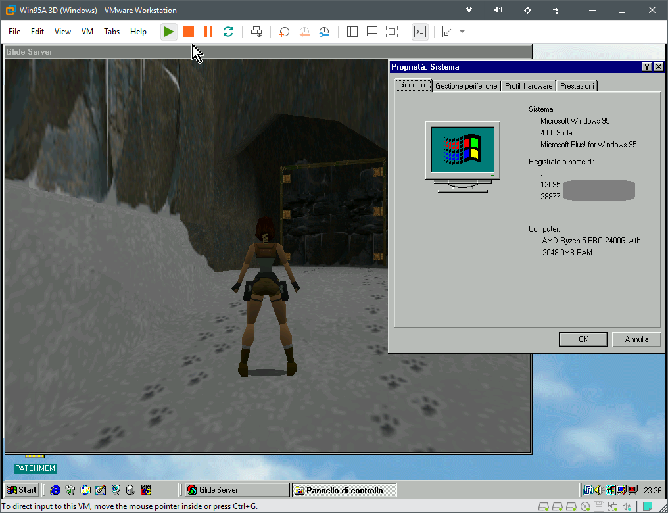
Task: Click the green Power On play button
Action: click(169, 32)
